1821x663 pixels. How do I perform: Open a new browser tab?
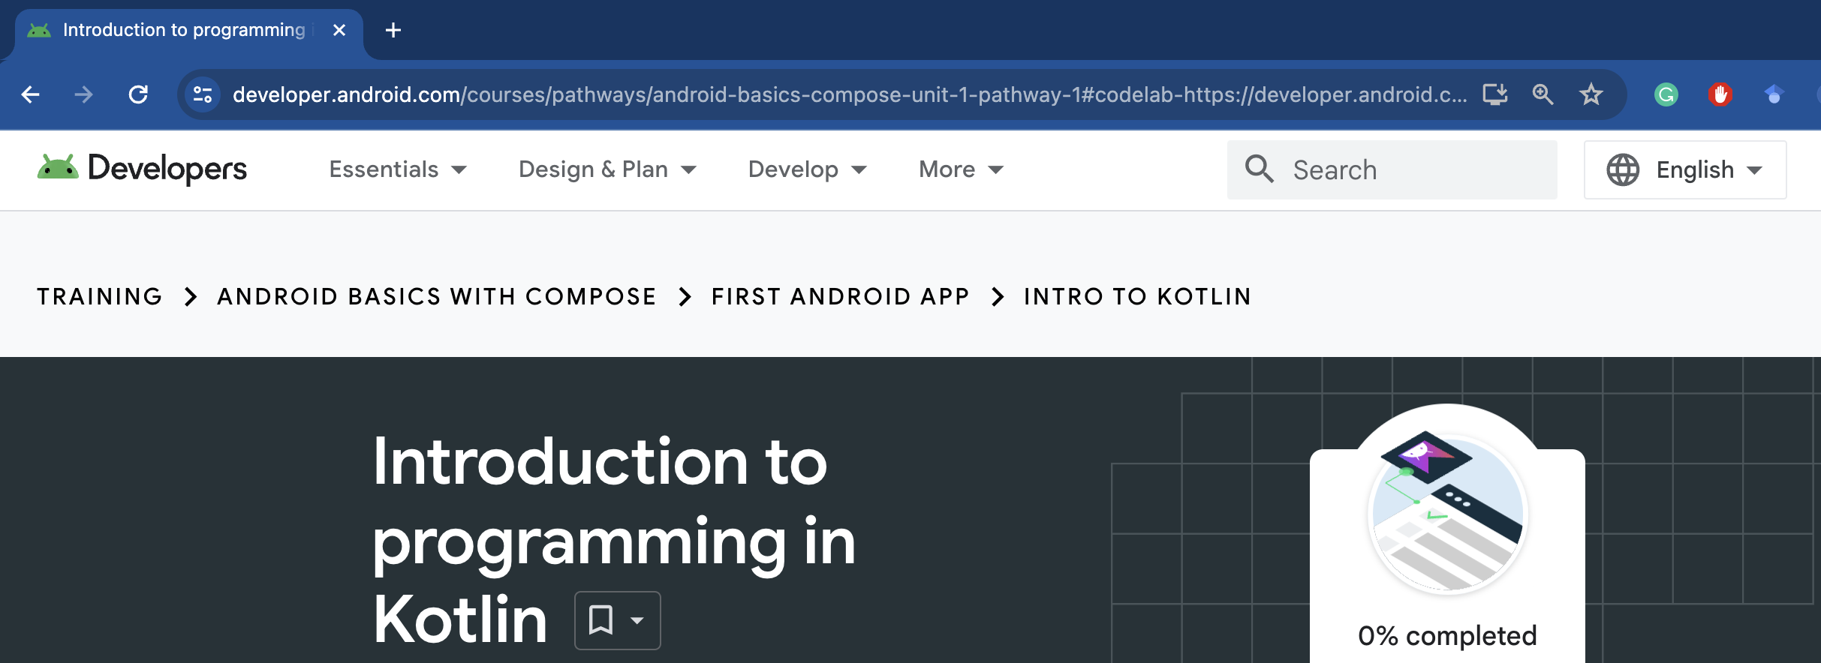click(393, 30)
